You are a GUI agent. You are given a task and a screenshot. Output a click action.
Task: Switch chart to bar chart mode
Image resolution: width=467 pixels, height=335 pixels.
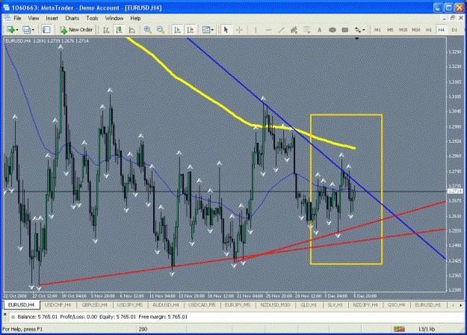click(x=106, y=29)
